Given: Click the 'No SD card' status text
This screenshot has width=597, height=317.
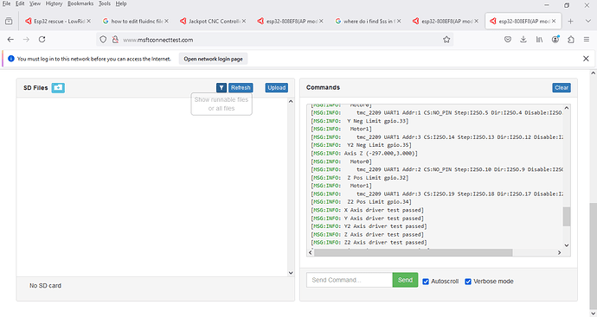Looking at the screenshot, I should pyautogui.click(x=45, y=285).
